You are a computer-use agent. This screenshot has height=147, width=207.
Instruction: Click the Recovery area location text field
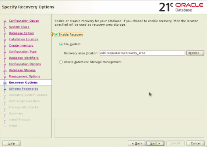click(x=142, y=53)
